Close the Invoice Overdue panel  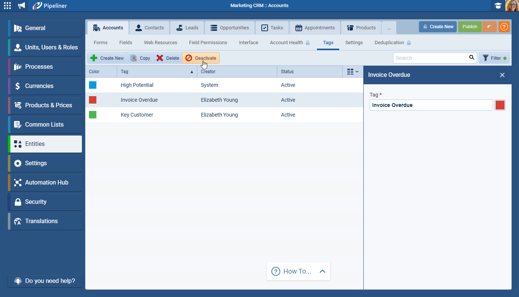502,75
